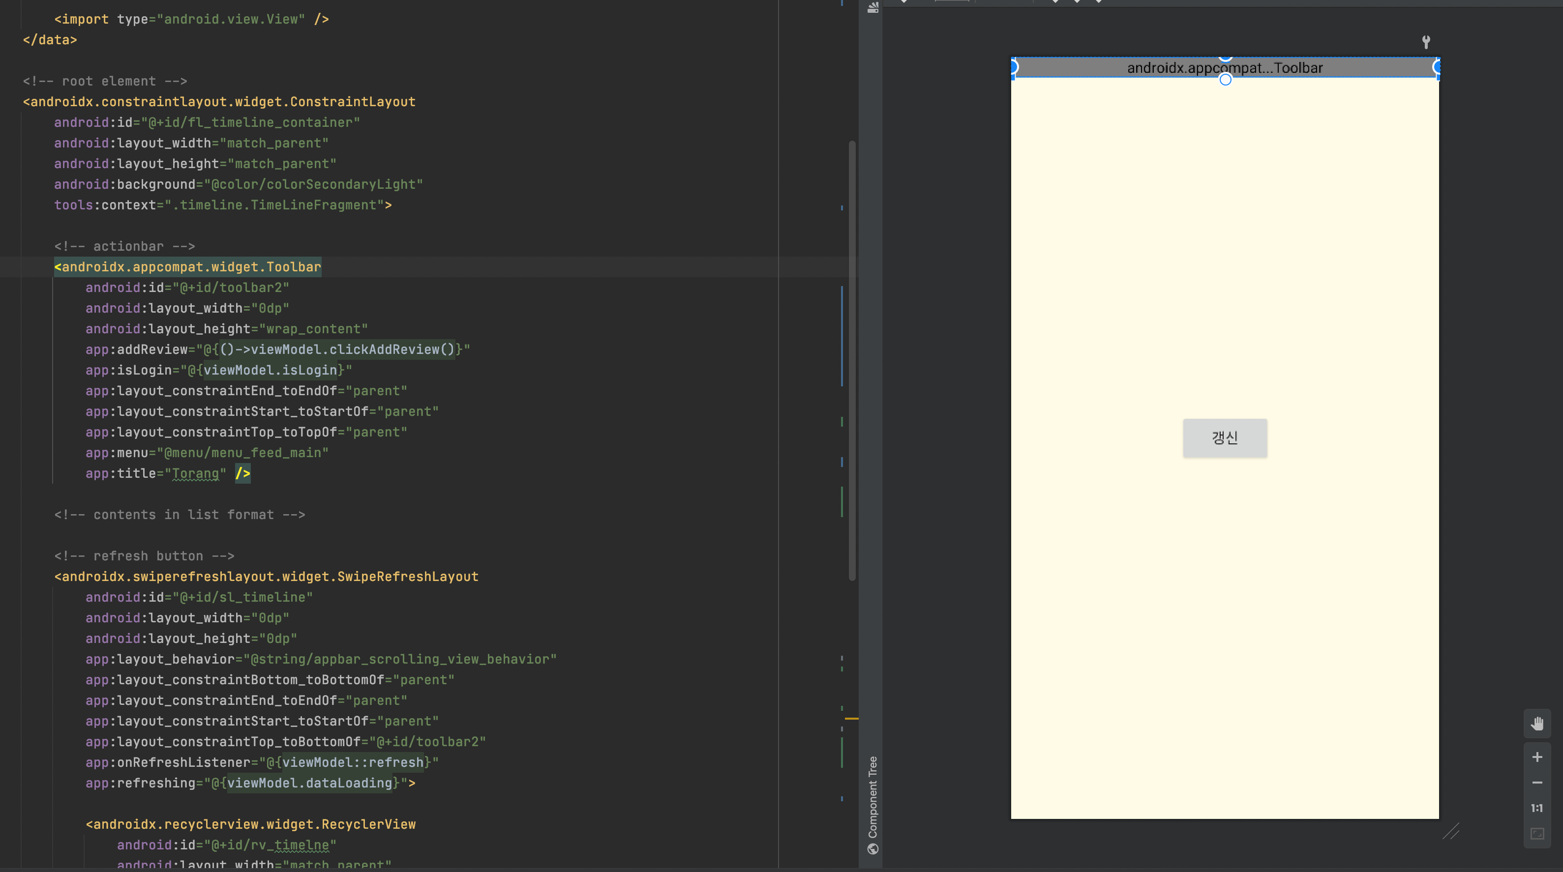Click the Torang title value
Screen dimensions: 1563x872
[195, 473]
